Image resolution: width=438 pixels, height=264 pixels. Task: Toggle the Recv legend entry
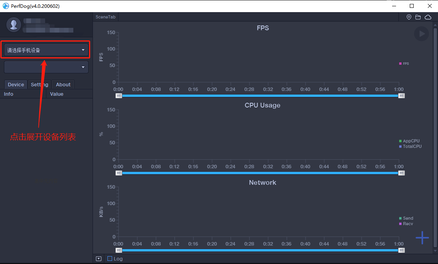(406, 224)
